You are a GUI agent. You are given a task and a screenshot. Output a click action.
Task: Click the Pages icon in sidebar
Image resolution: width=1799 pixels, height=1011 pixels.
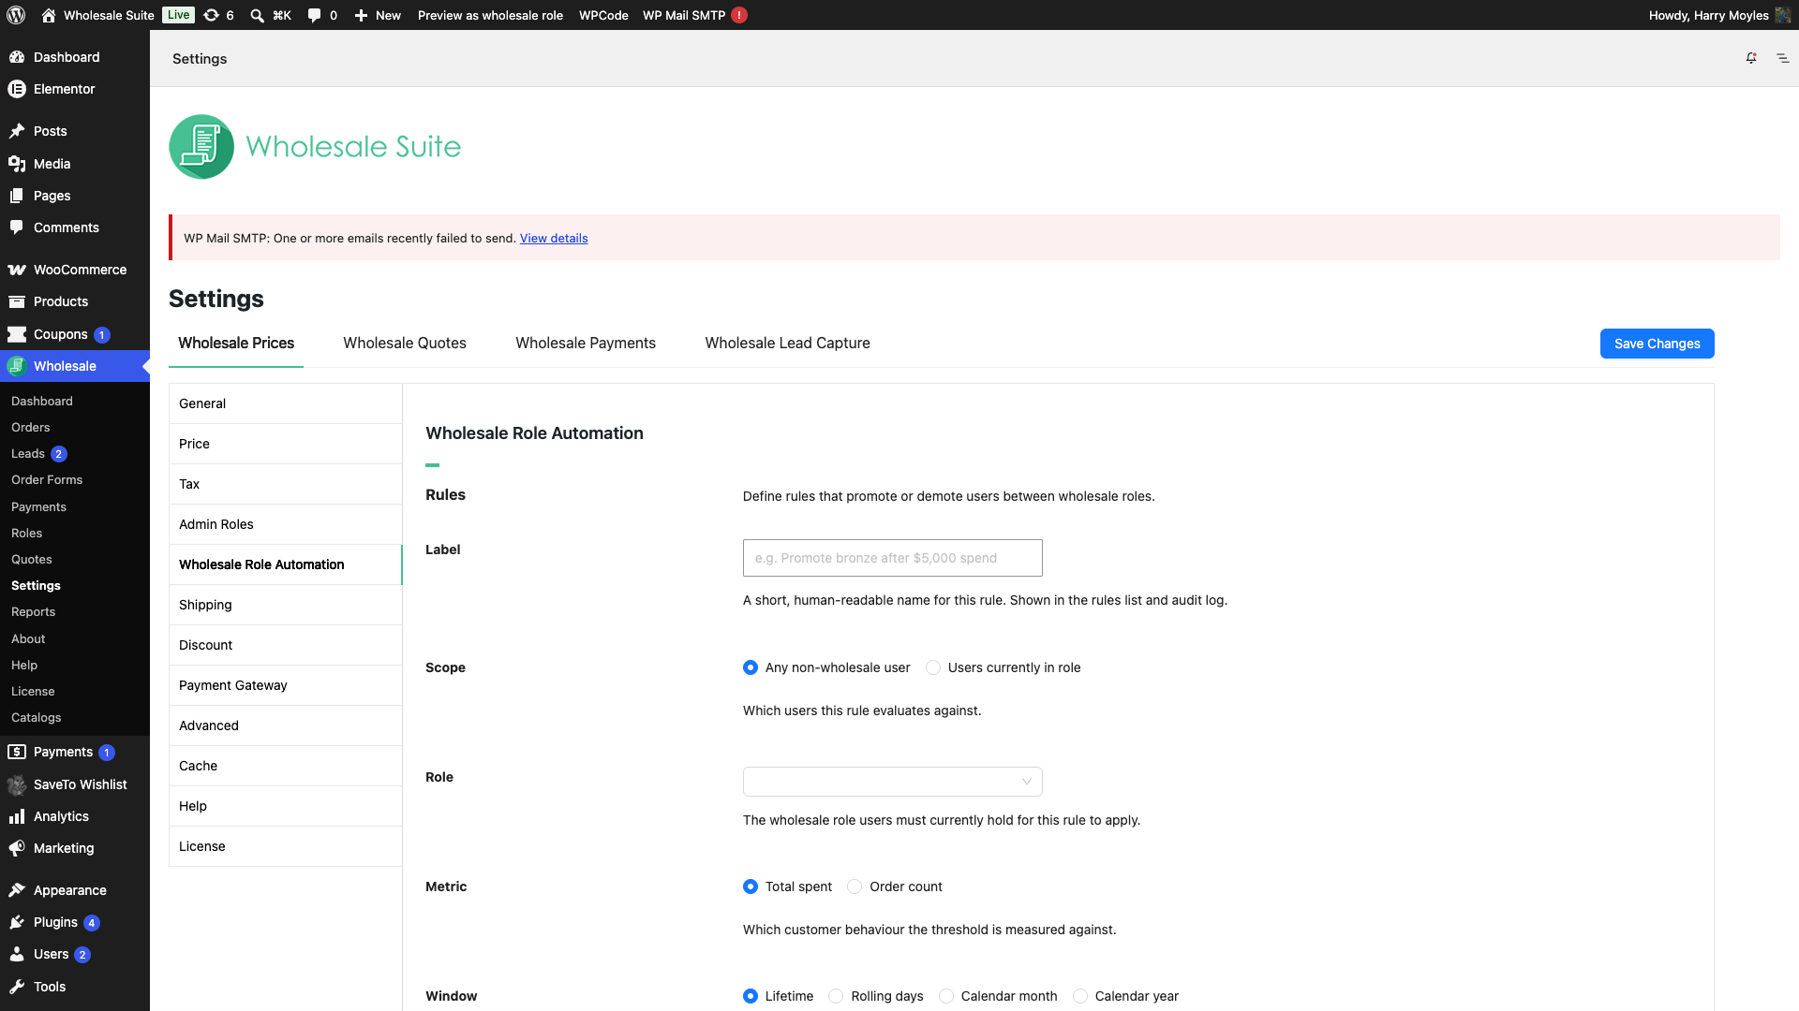click(x=17, y=196)
